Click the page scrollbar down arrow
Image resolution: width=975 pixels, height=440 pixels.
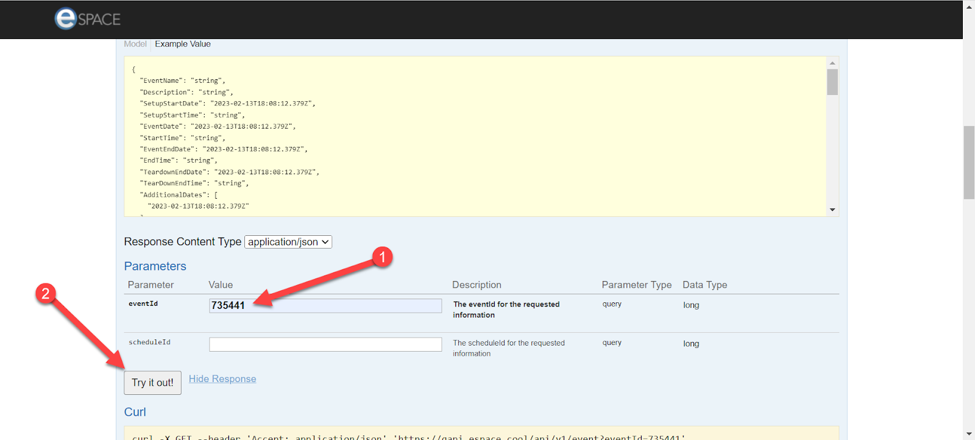click(x=969, y=433)
